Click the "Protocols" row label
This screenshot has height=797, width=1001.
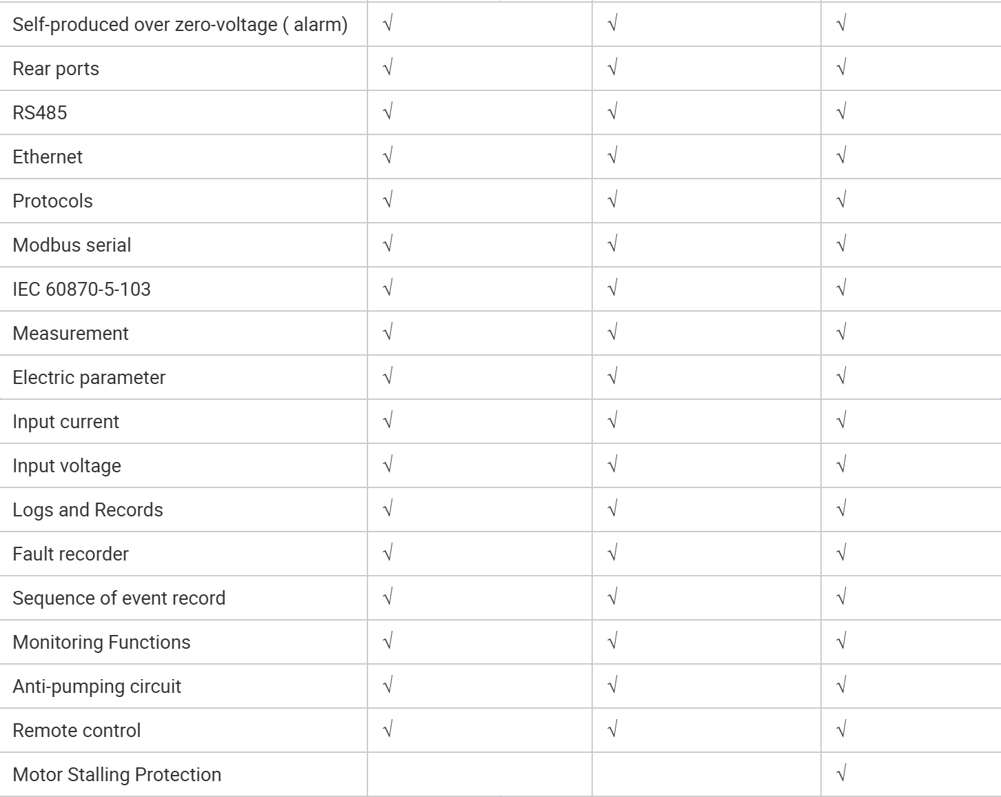click(x=52, y=201)
